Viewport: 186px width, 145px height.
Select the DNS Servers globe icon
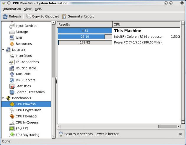click(12, 80)
